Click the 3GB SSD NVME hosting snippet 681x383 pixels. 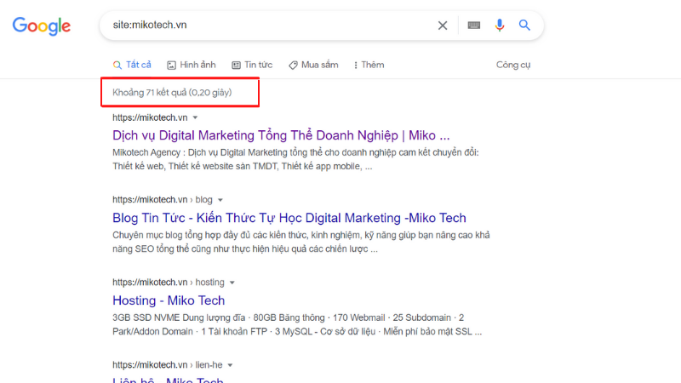click(x=297, y=324)
